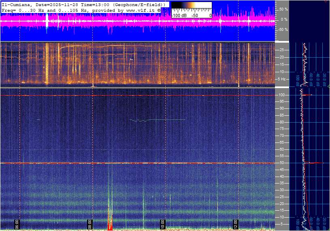Click the 08:00 time marker label
This screenshot has height=231, width=330.
coord(90,224)
